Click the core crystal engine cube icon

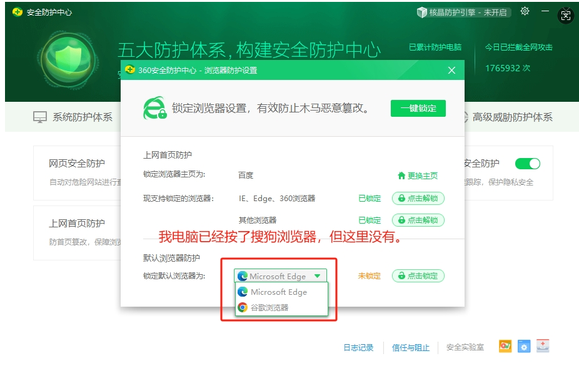pyautogui.click(x=421, y=12)
